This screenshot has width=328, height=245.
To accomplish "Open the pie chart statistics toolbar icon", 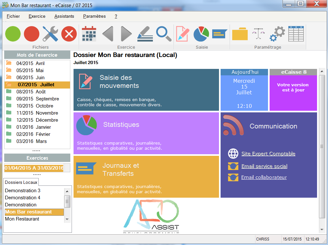I will [201, 34].
